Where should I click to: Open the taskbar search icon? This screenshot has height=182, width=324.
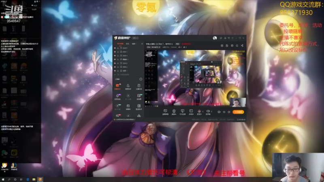(x=9, y=180)
